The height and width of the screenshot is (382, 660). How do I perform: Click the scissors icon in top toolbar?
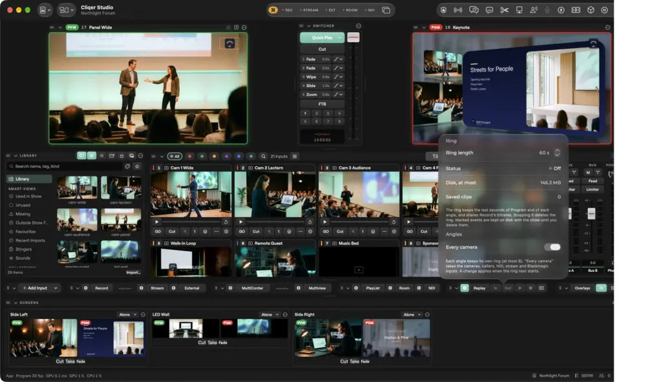tap(504, 10)
